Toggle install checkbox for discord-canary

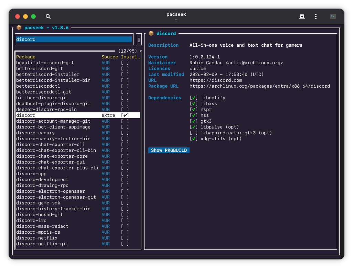pyautogui.click(x=125, y=133)
